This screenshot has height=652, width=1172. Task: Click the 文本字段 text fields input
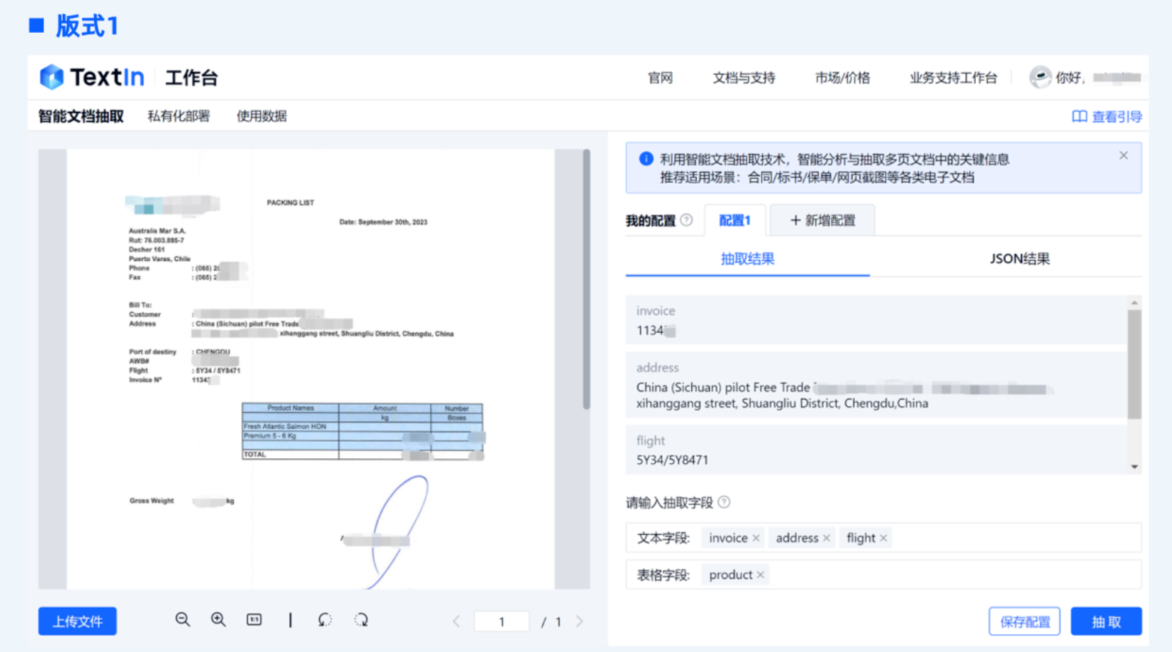coord(884,538)
